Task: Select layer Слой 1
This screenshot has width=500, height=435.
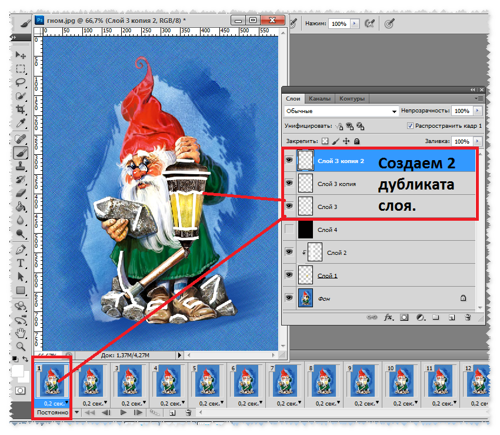Action: 386,275
